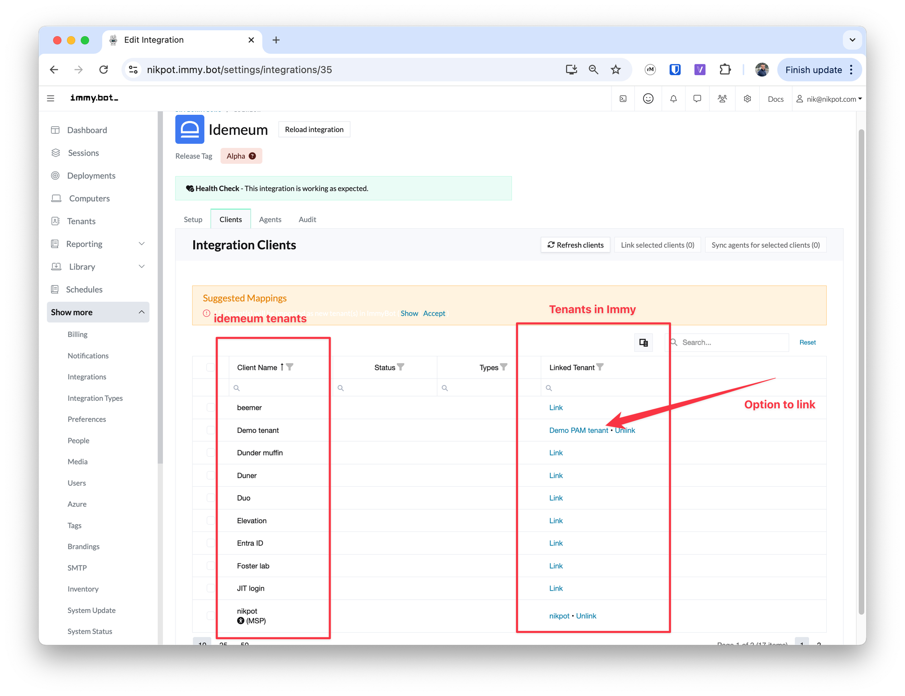Click the install app icon in address bar

pyautogui.click(x=571, y=70)
